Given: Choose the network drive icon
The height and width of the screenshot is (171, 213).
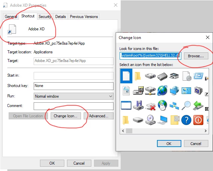Looking at the screenshot, I should pyautogui.click(x=150, y=91).
